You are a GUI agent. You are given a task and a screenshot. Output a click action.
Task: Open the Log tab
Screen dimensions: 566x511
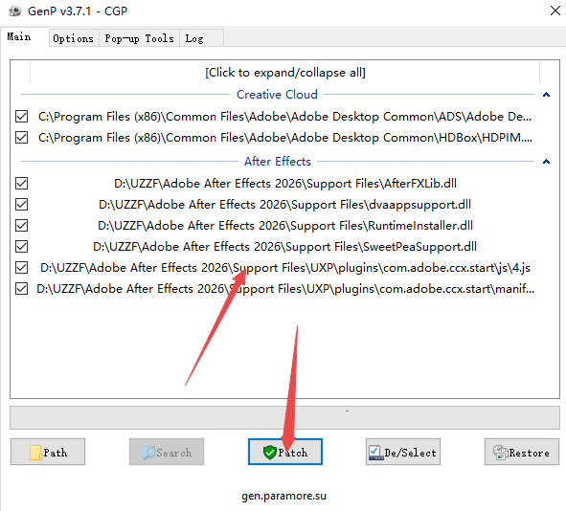click(x=194, y=38)
